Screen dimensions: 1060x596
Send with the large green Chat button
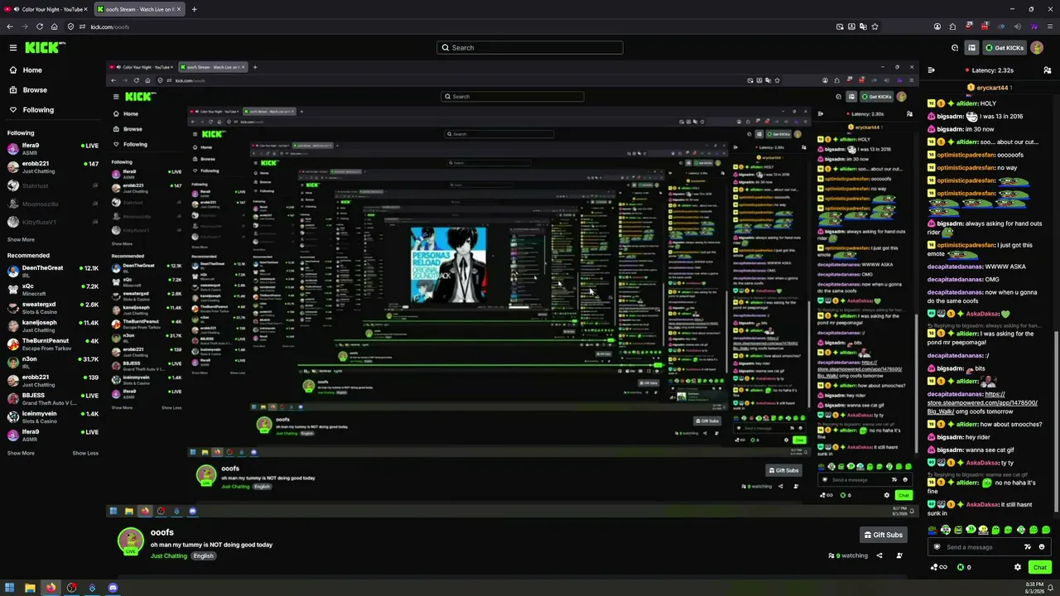[x=1040, y=567]
